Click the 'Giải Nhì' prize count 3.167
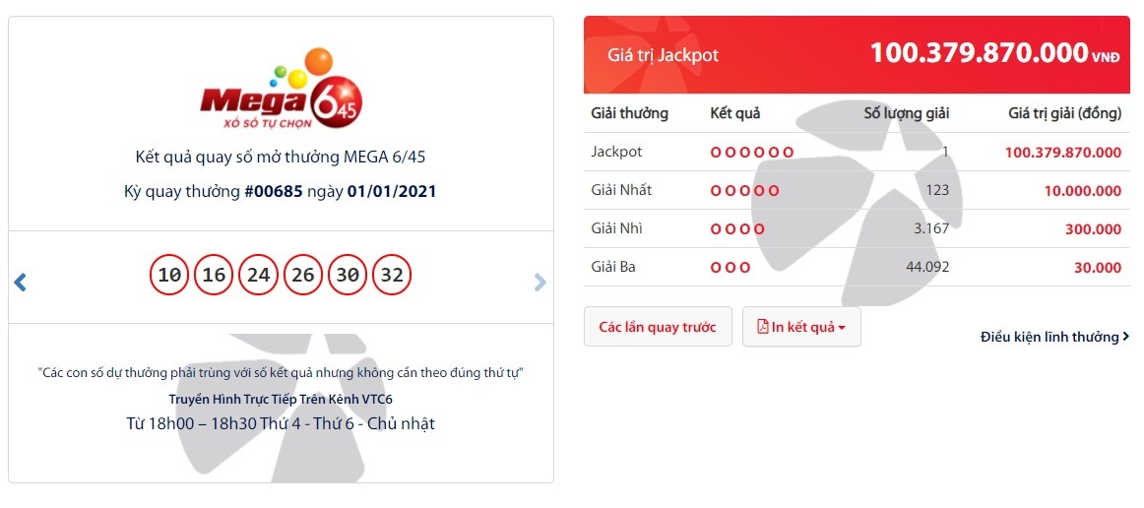 pyautogui.click(x=930, y=228)
